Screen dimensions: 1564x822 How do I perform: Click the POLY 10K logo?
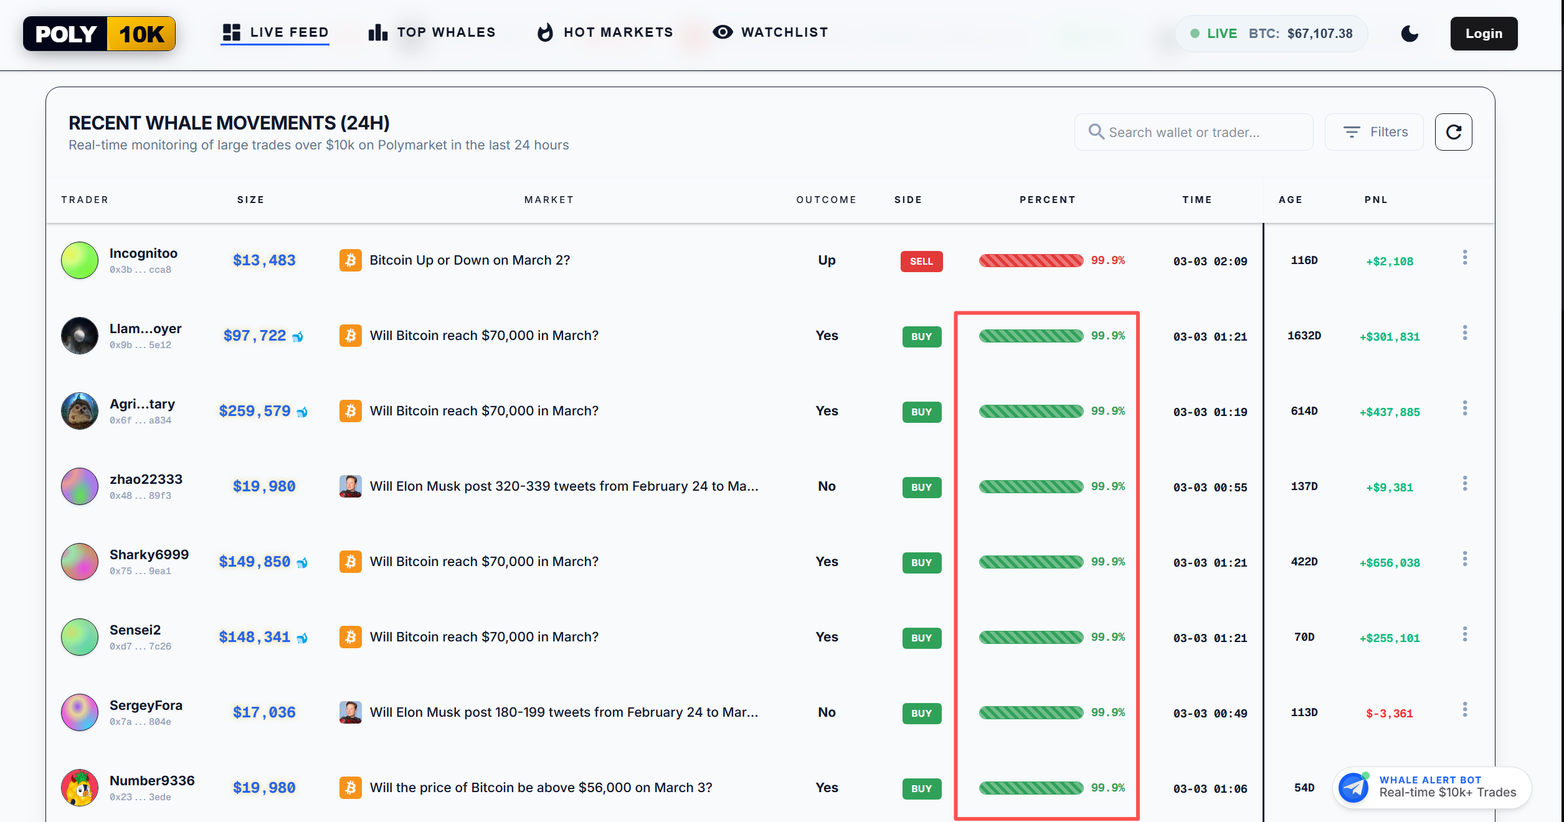pos(100,34)
